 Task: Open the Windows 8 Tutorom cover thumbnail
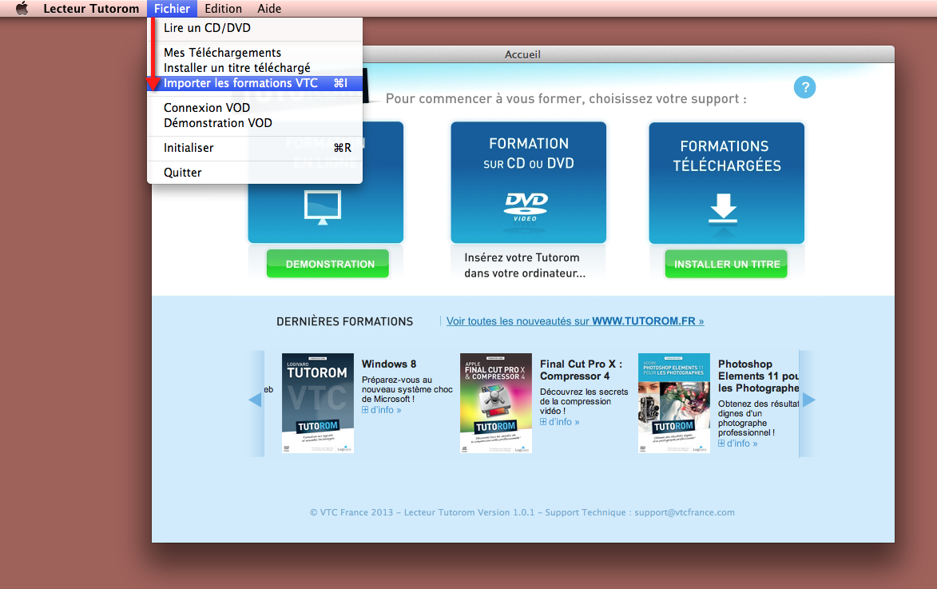(317, 403)
